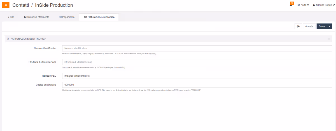Switch to Contatti di riferimento tab
Viewport: 336px width, 131px height.
[x=36, y=17]
